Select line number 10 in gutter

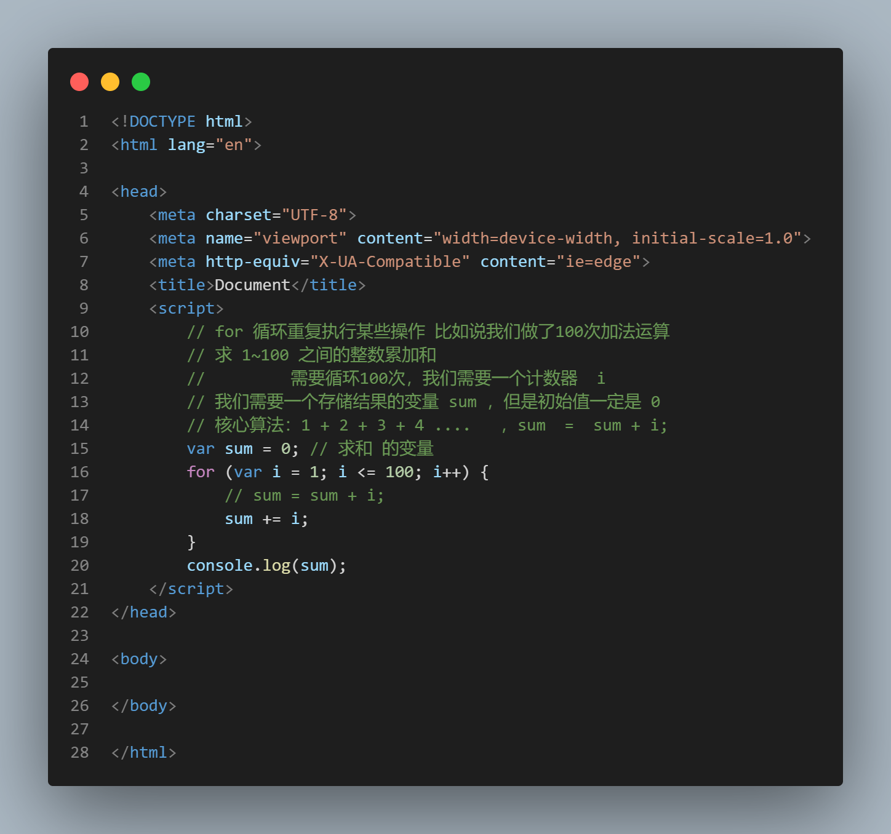pyautogui.click(x=80, y=332)
